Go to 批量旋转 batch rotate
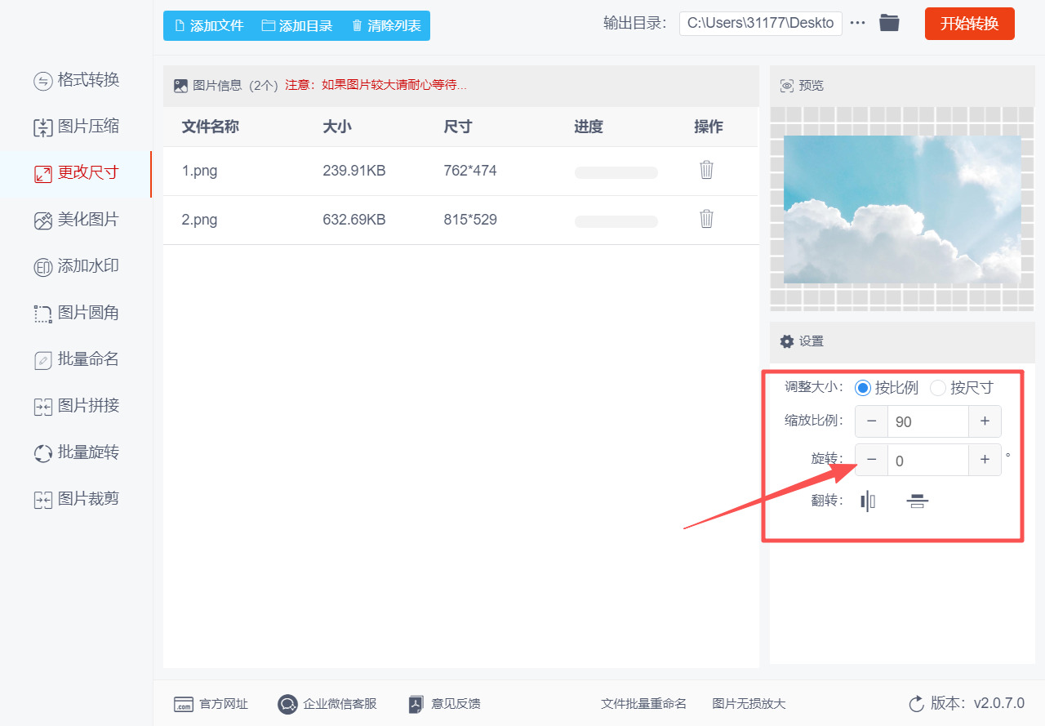Viewport: 1045px width, 726px height. tap(77, 452)
